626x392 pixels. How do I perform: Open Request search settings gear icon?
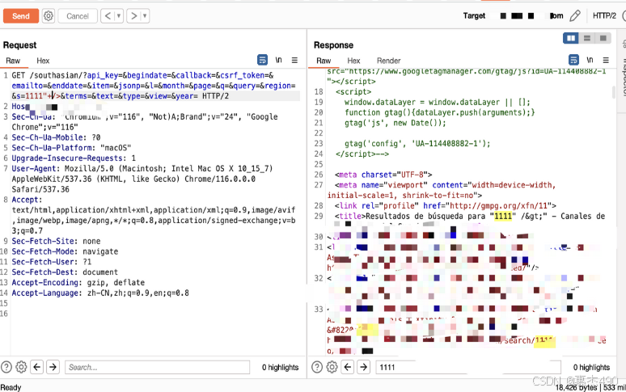(21, 367)
